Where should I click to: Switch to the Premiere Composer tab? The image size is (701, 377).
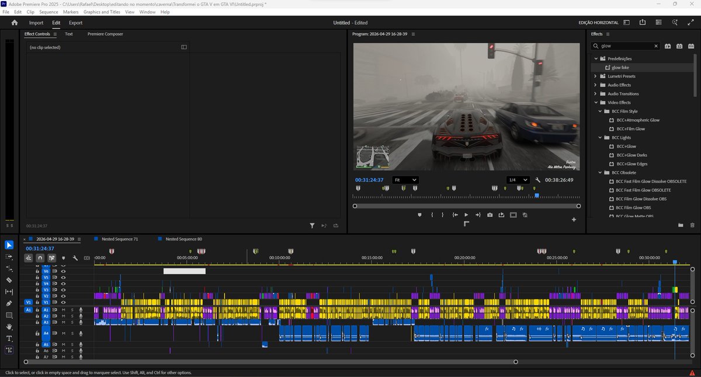tap(105, 34)
